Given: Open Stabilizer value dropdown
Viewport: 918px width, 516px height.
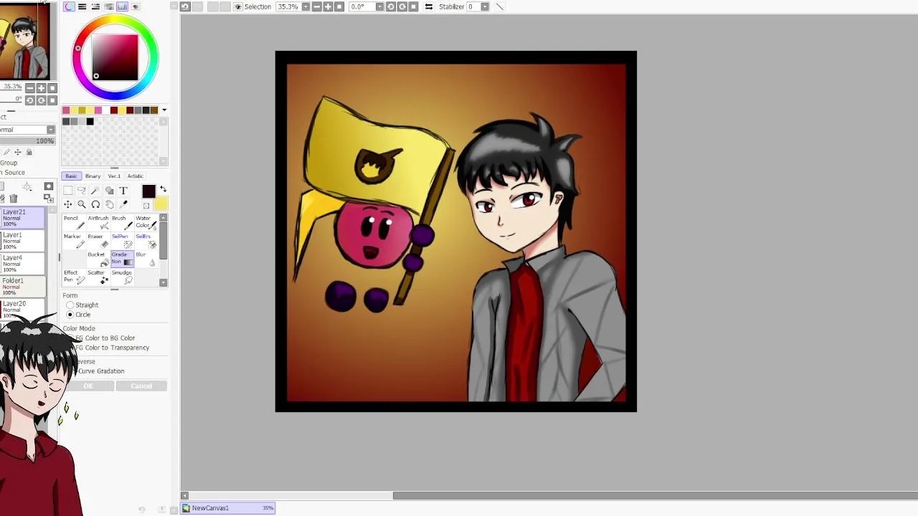Looking at the screenshot, I should click(485, 6).
